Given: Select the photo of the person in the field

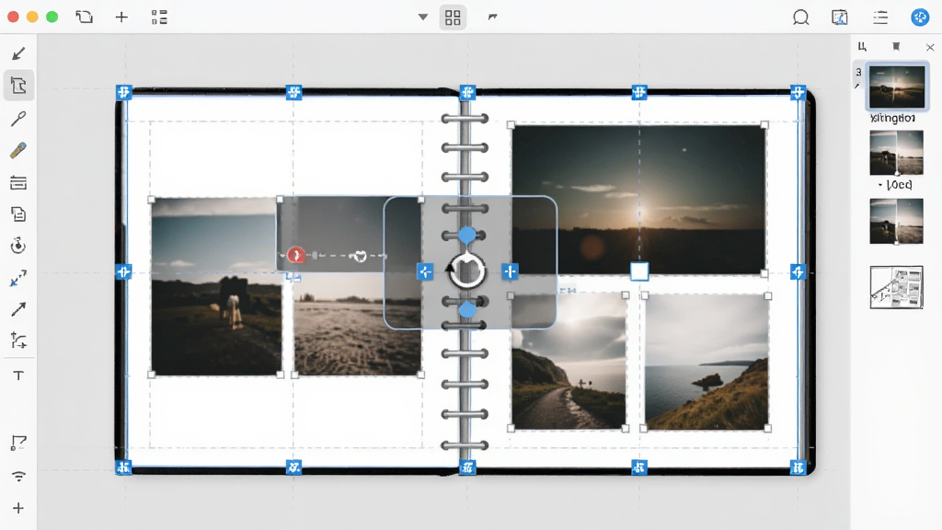Looking at the screenshot, I should (215, 287).
